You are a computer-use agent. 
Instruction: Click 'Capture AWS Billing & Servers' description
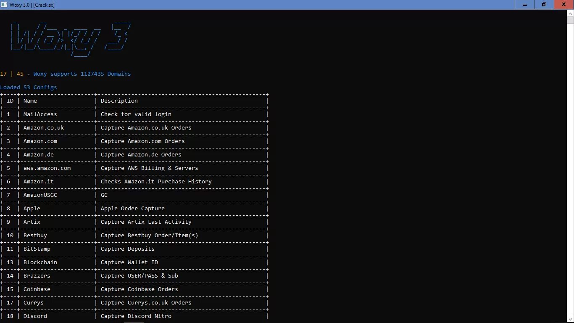click(150, 168)
